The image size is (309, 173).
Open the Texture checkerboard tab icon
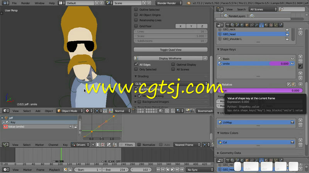pyautogui.click(x=271, y=25)
